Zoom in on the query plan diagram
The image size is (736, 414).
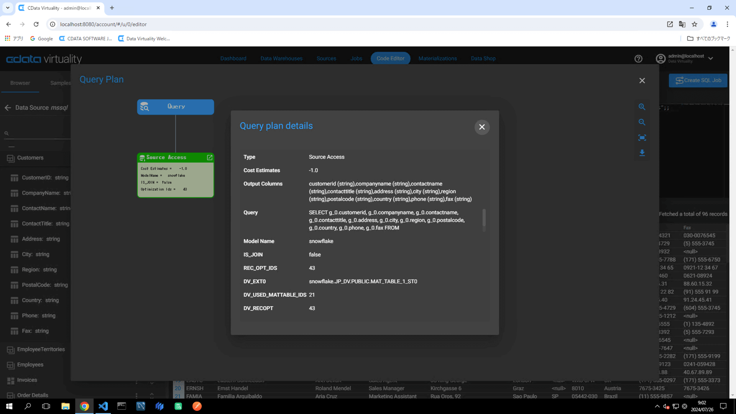[x=642, y=107]
